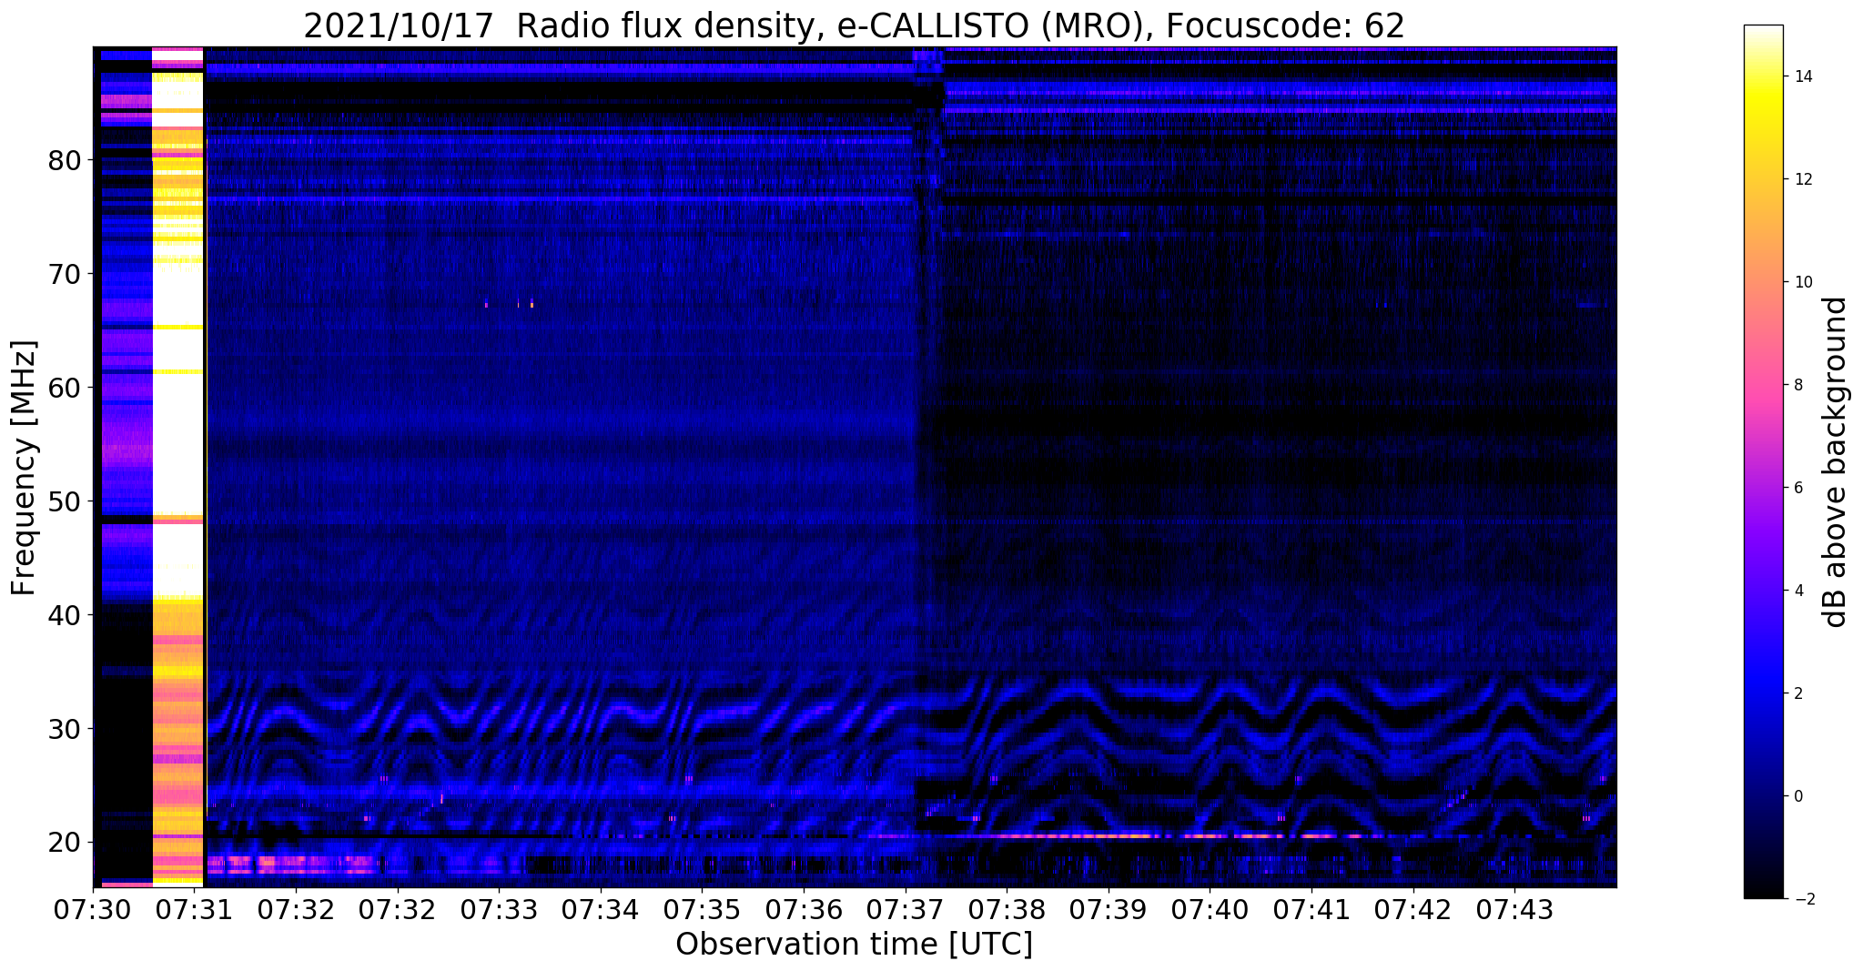Image resolution: width=1863 pixels, height=971 pixels.
Task: Select the 30 tick on frequency axis
Action: pyautogui.click(x=64, y=729)
